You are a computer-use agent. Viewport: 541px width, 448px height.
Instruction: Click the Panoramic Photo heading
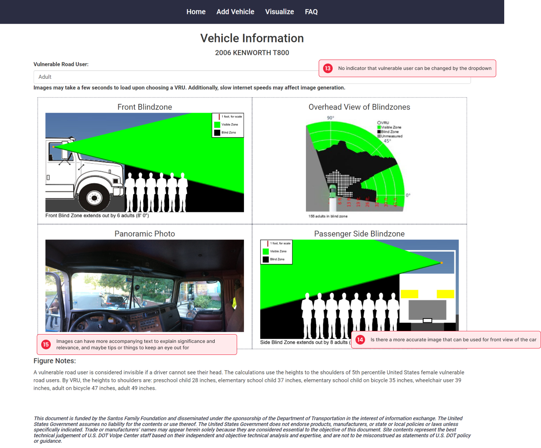[x=145, y=234]
